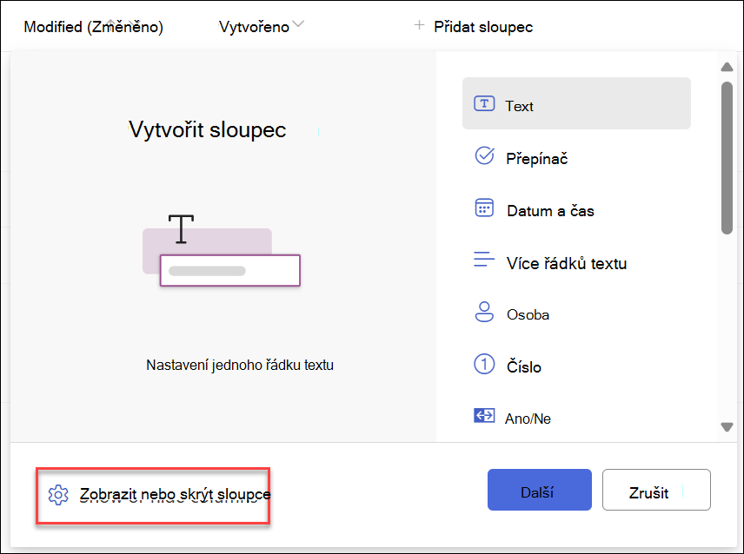Click the Text column type icon
Viewport: 744px width, 554px height.
[484, 104]
